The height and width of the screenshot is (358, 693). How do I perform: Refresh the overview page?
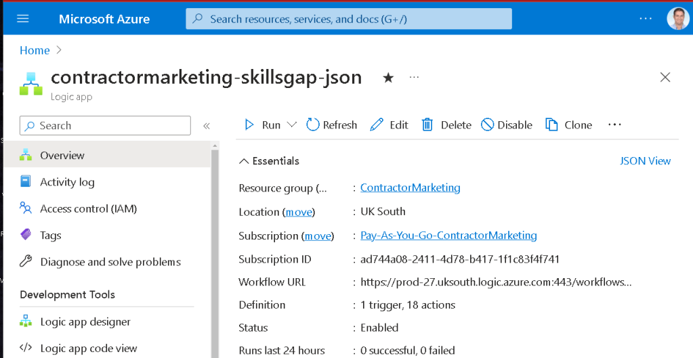(x=331, y=125)
